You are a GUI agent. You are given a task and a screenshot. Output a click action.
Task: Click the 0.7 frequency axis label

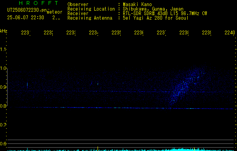coord(3,125)
